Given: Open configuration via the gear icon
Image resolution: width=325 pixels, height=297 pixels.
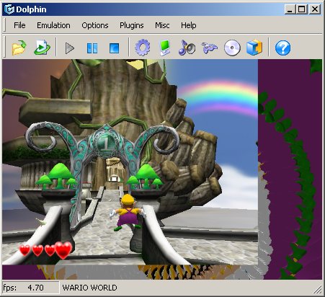Looking at the screenshot, I should pyautogui.click(x=143, y=48).
